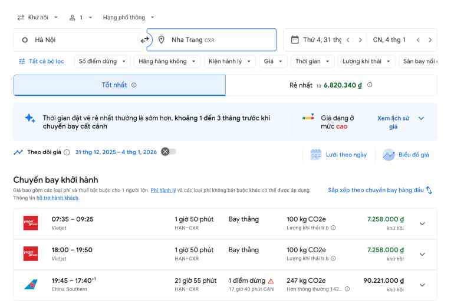
Task: Click next day arrow for return date
Action: 430,40
